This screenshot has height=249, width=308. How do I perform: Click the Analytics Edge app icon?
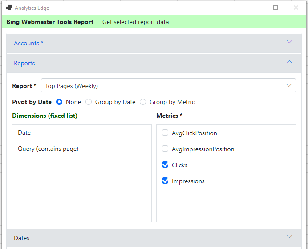coord(9,8)
